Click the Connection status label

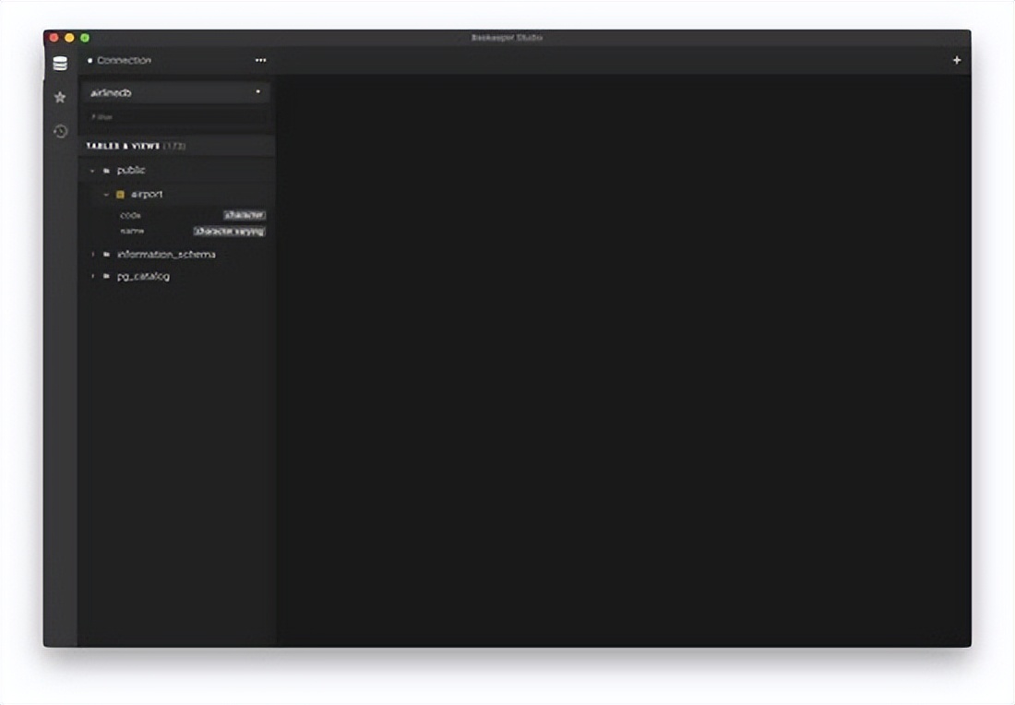pyautogui.click(x=124, y=61)
